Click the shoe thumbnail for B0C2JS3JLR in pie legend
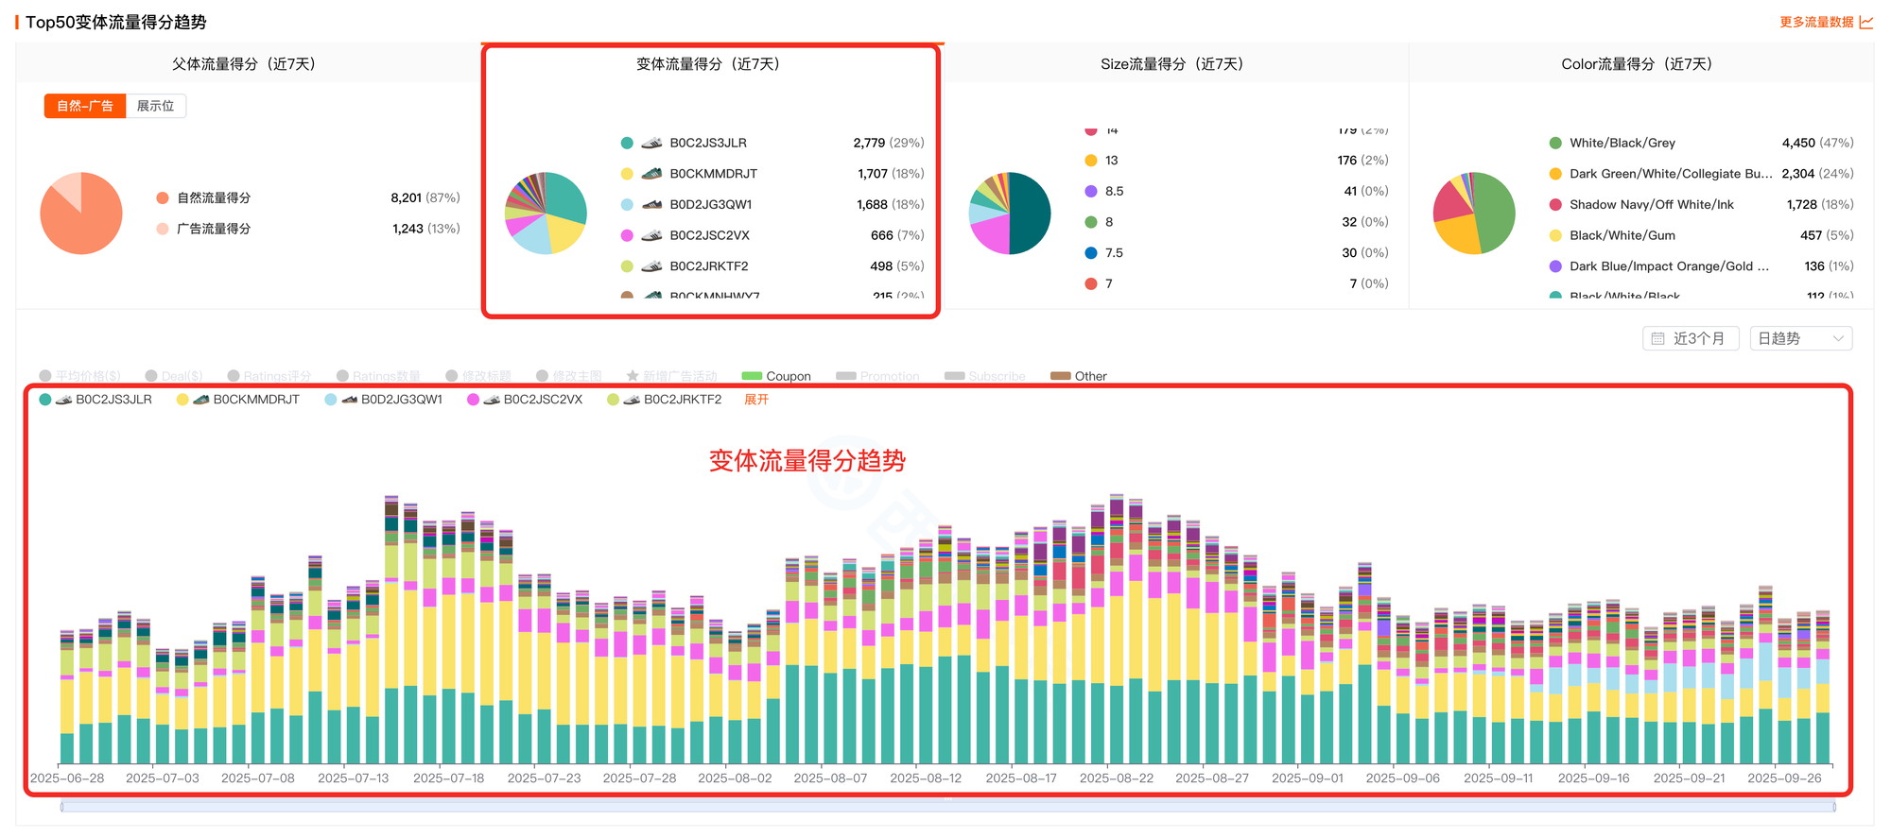Screen dimensions: 1891x838 coord(651,143)
